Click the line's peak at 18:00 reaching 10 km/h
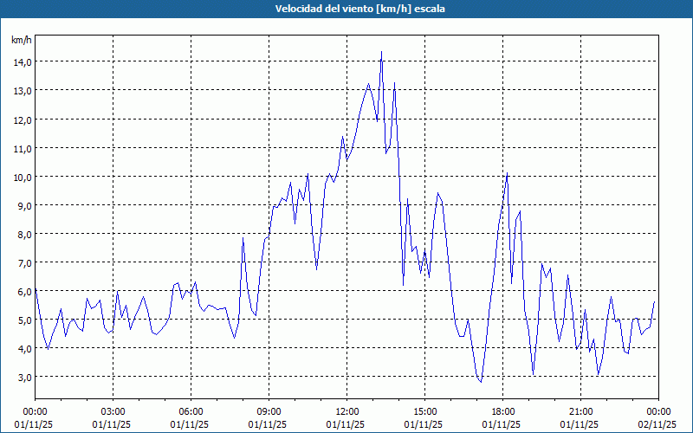This screenshot has height=433, width=693. (x=507, y=175)
